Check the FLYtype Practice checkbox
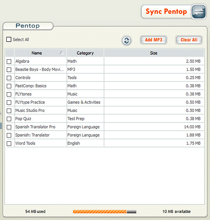210x220 pixels. [9, 102]
